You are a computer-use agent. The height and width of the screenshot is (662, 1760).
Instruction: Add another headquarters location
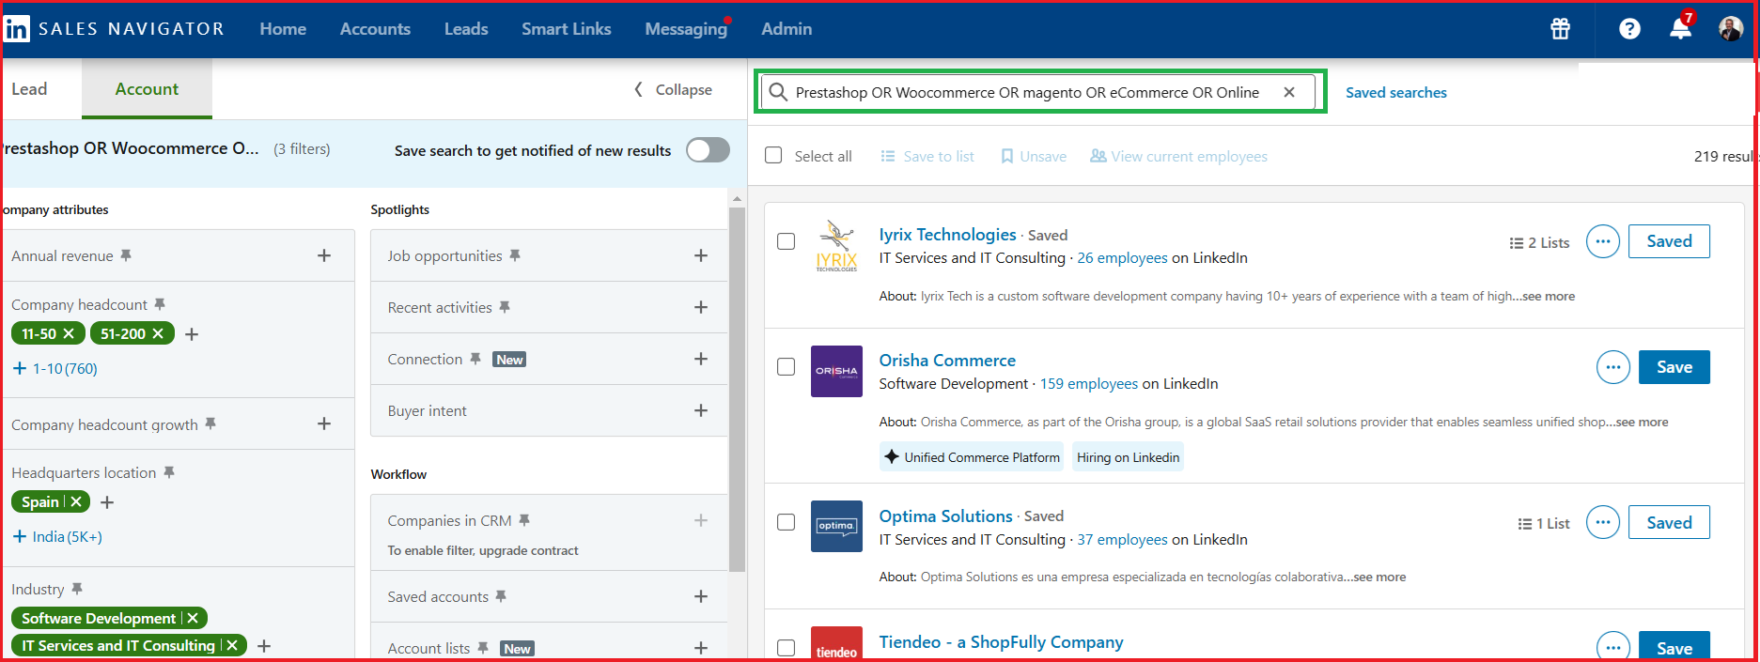[107, 502]
